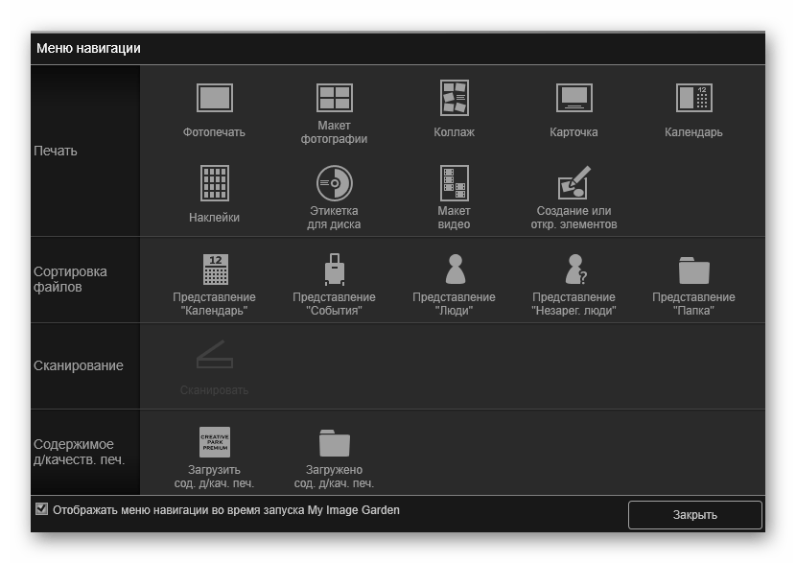Switch to Представление "Календарь" view
Viewport: 796px width, 563px height.
point(215,270)
